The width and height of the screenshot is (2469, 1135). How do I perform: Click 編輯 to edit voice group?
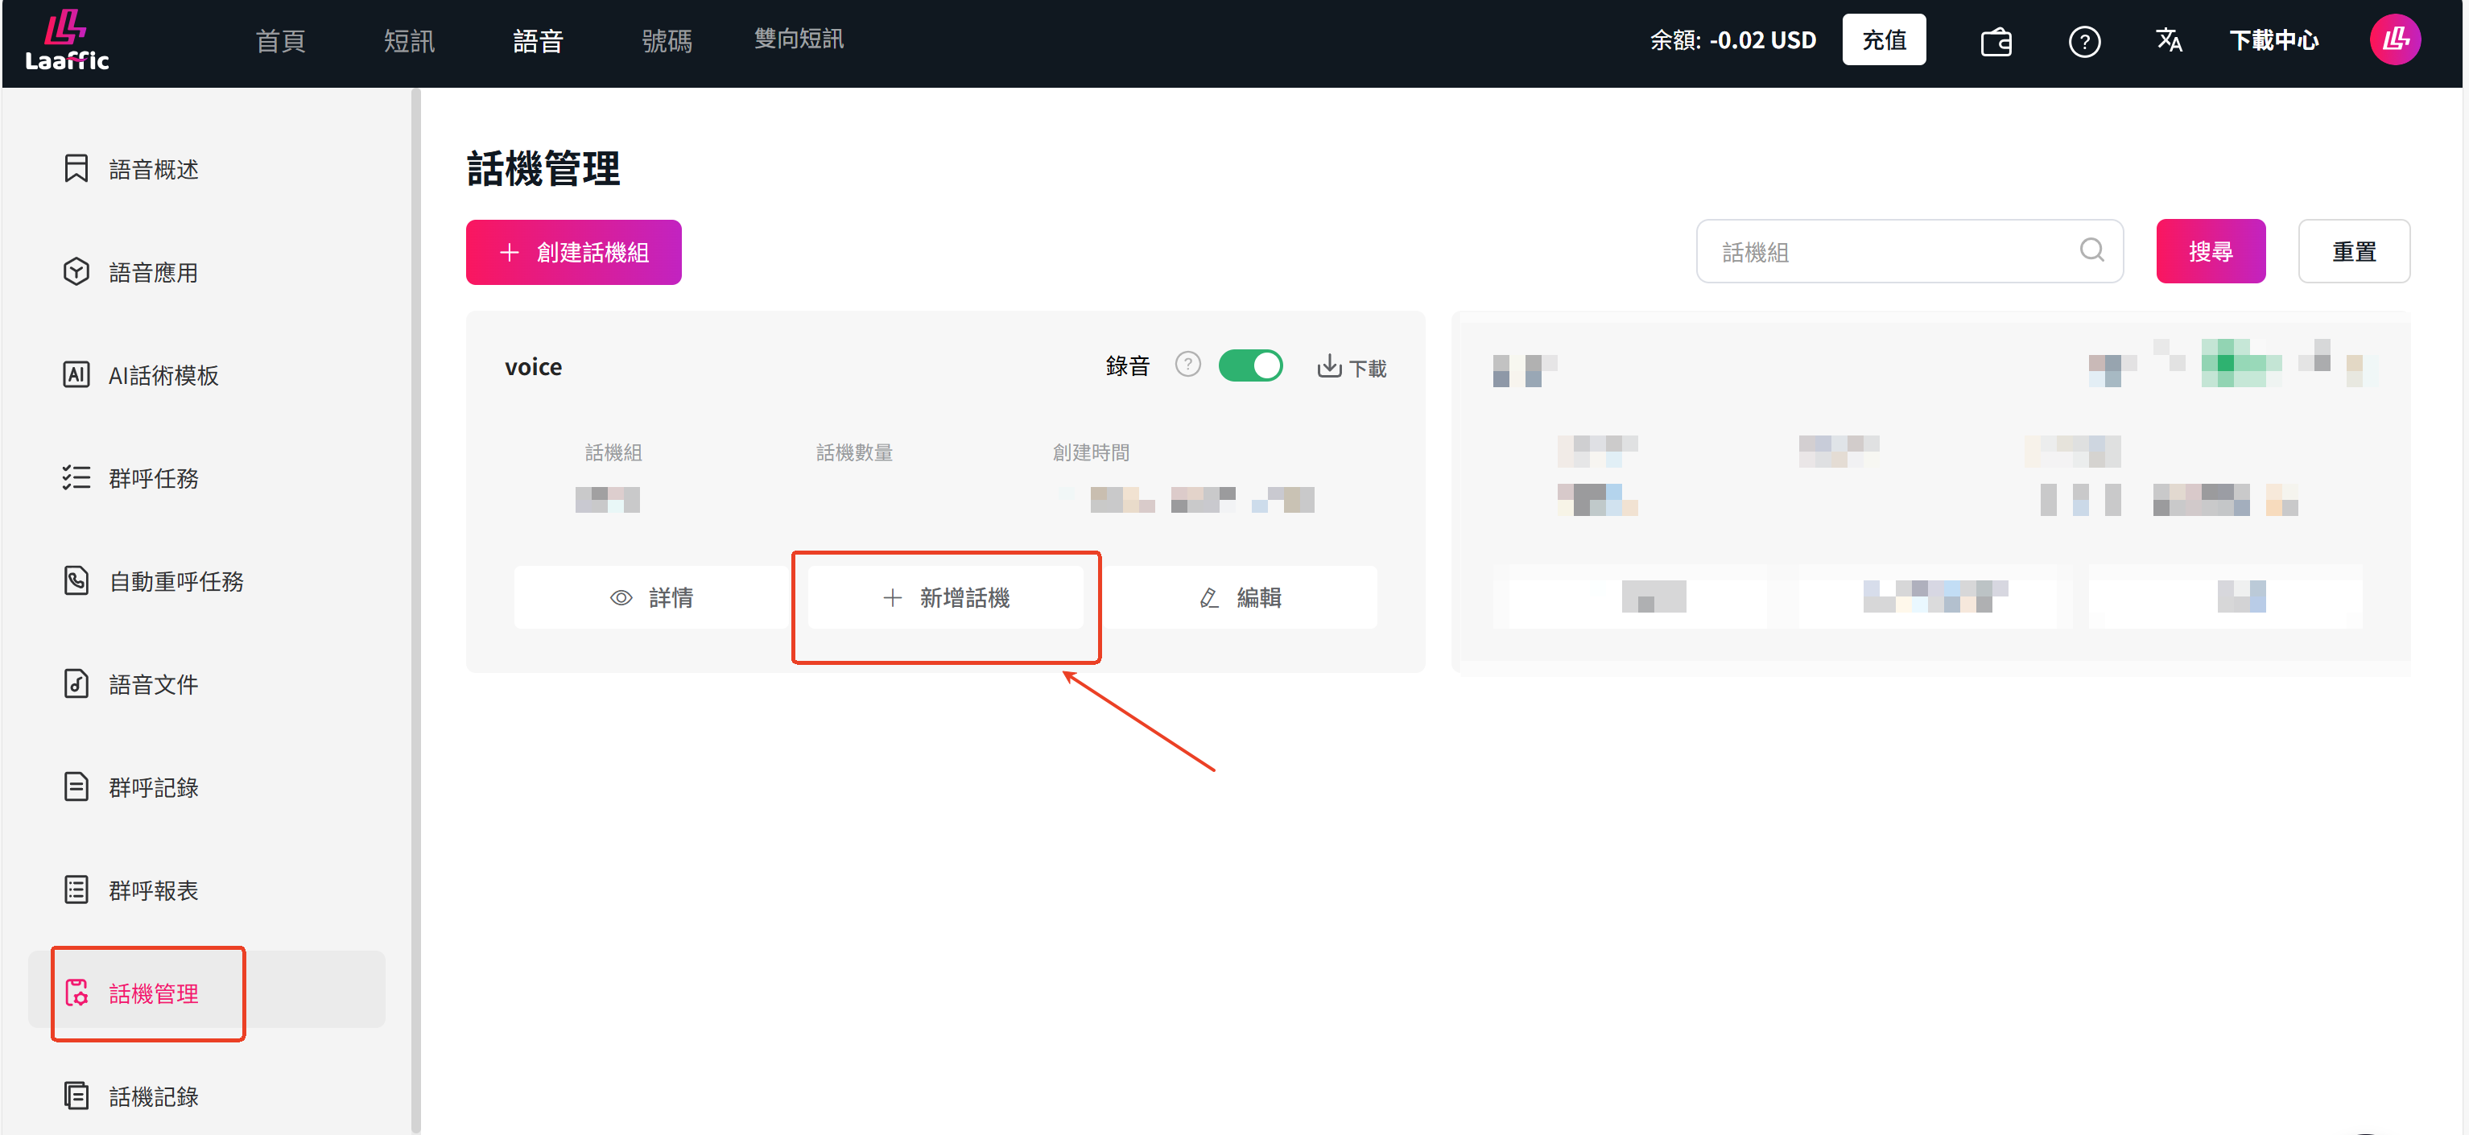point(1239,597)
